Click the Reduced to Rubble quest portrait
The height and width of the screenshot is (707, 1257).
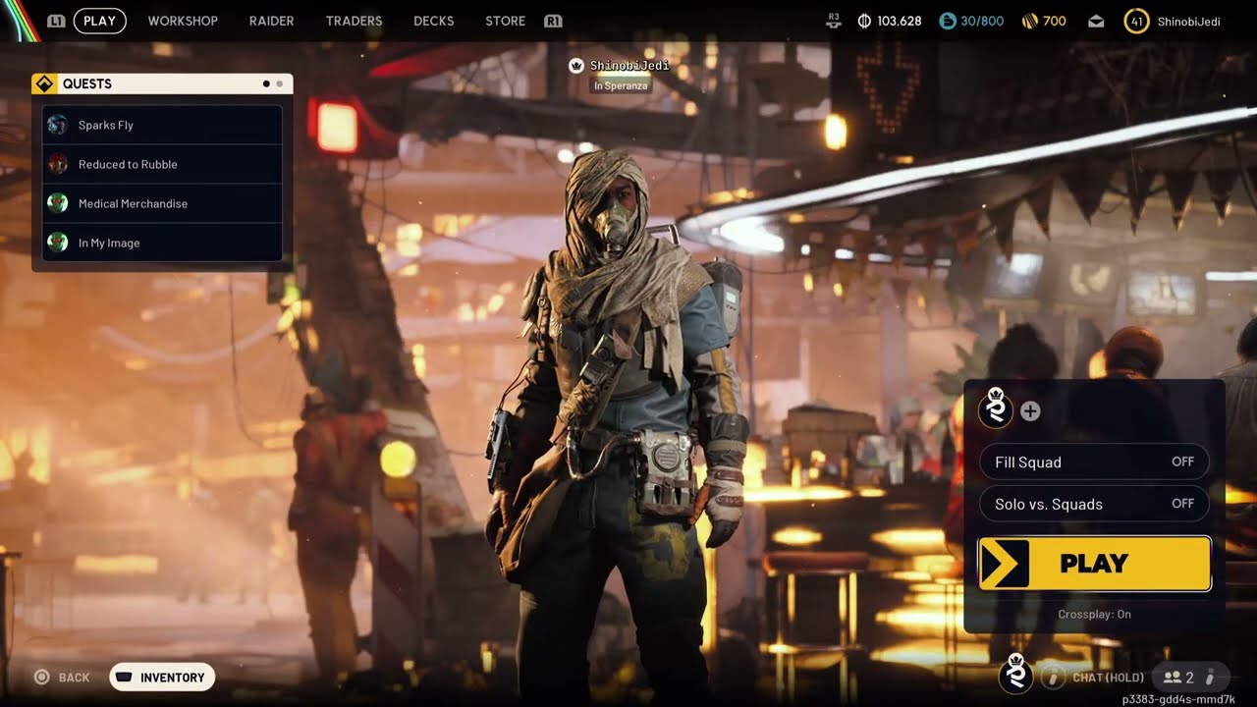[x=58, y=164]
